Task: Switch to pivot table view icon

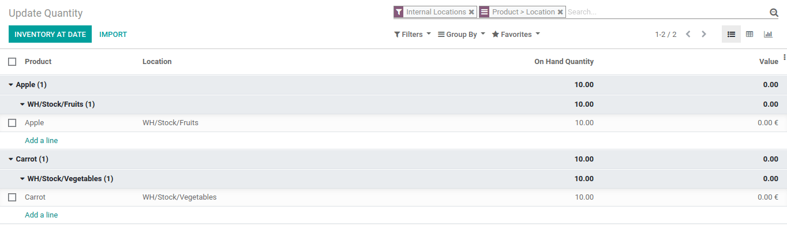Action: point(749,34)
